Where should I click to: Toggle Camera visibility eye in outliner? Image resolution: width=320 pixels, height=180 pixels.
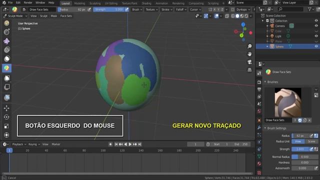tap(316, 25)
